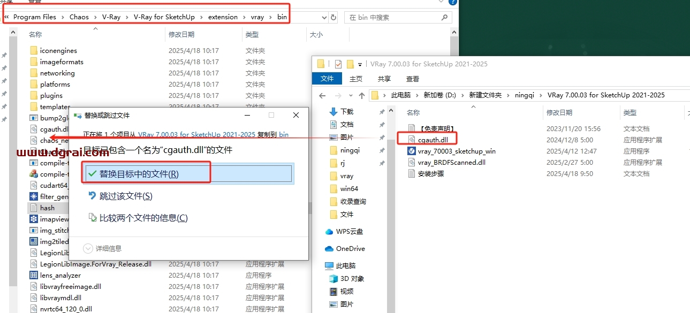
Task: Go forward in VRay folder window
Action: (x=337, y=95)
